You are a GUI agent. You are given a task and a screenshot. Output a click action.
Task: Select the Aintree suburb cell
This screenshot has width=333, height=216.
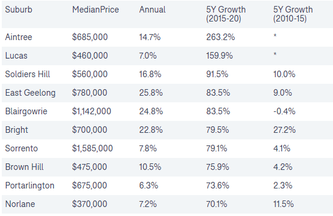tap(19, 37)
